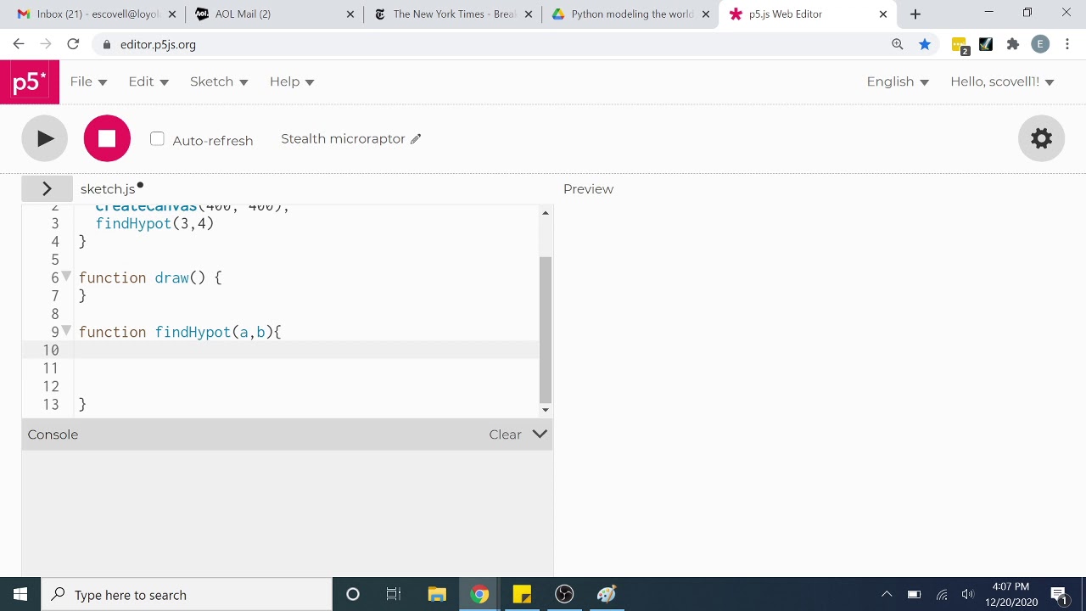Open File Explorer from taskbar
The height and width of the screenshot is (611, 1086).
[437, 594]
